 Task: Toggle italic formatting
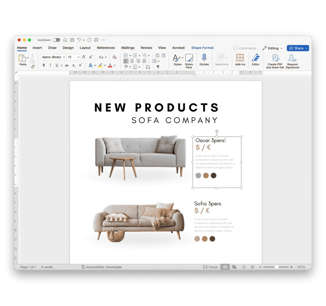(50, 65)
